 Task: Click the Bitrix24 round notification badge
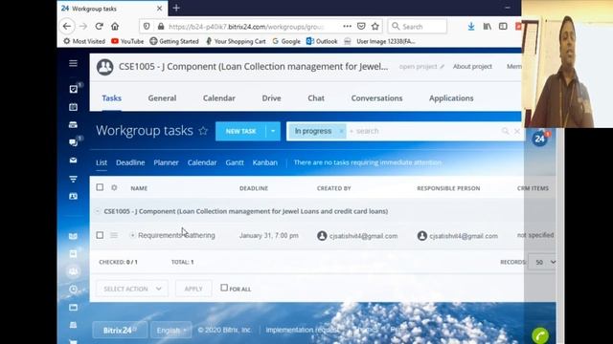pyautogui.click(x=540, y=139)
